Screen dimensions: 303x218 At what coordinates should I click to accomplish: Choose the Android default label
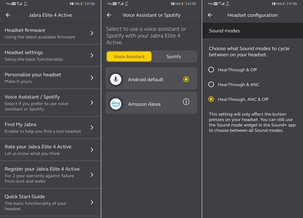click(146, 79)
